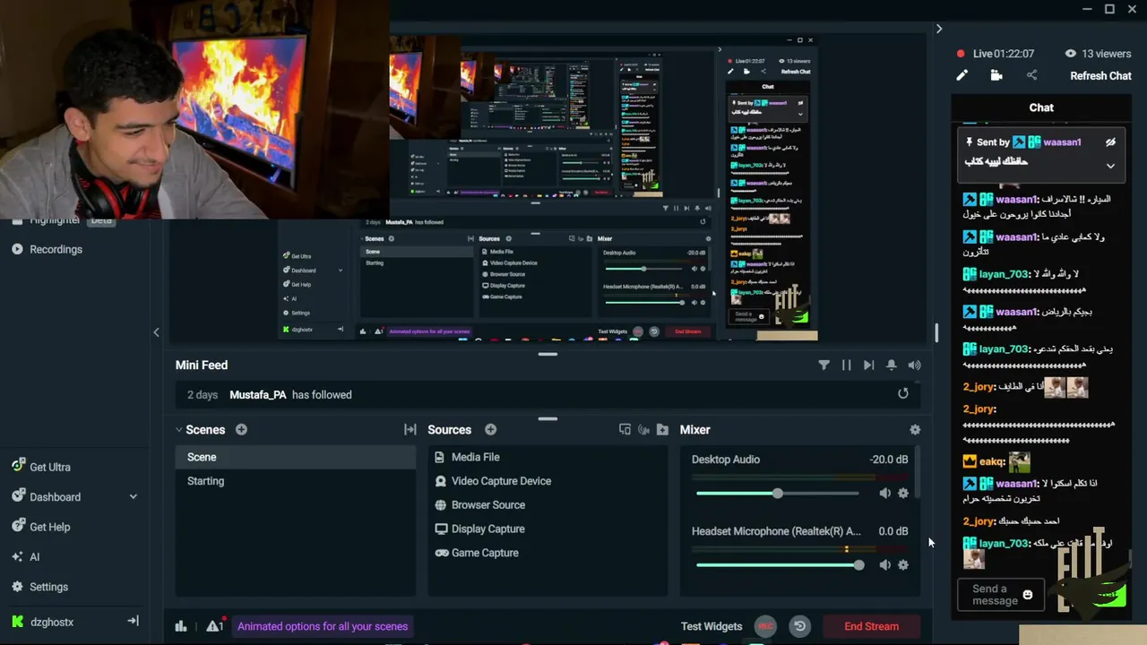Viewport: 1147px width, 645px height.
Task: Click the webcam thumbnail in preview
Action: click(x=194, y=109)
